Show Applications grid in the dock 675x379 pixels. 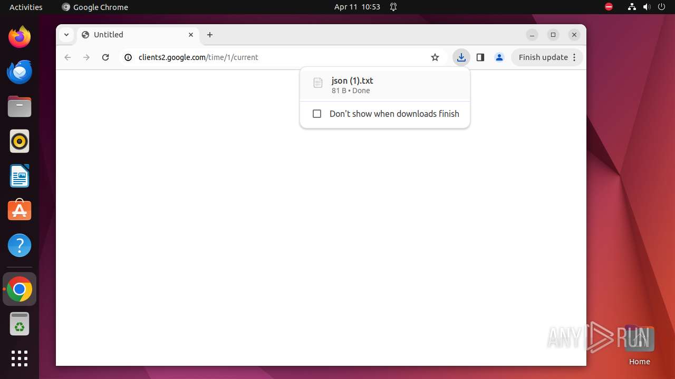[x=20, y=358]
